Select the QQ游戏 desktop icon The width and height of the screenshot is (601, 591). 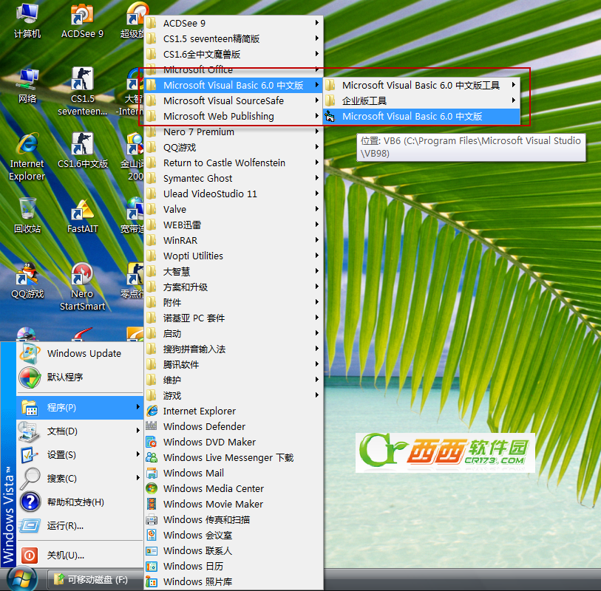point(27,281)
